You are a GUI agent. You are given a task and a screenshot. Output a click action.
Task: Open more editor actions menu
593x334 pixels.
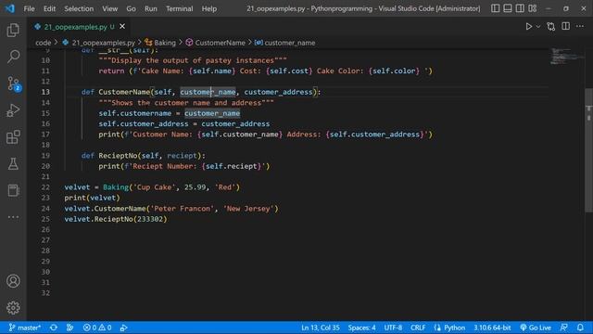580,26
